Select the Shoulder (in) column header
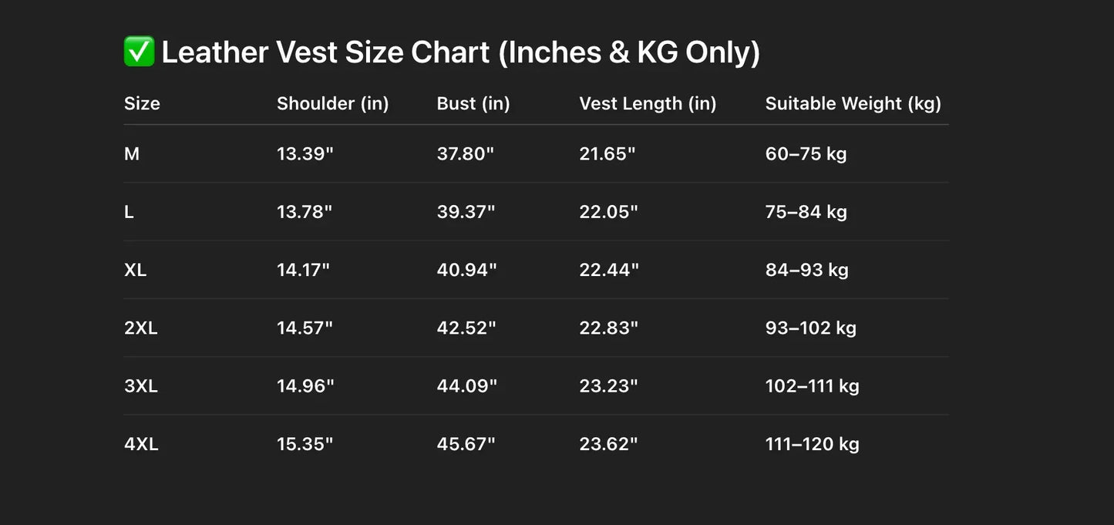1114x525 pixels. (332, 103)
